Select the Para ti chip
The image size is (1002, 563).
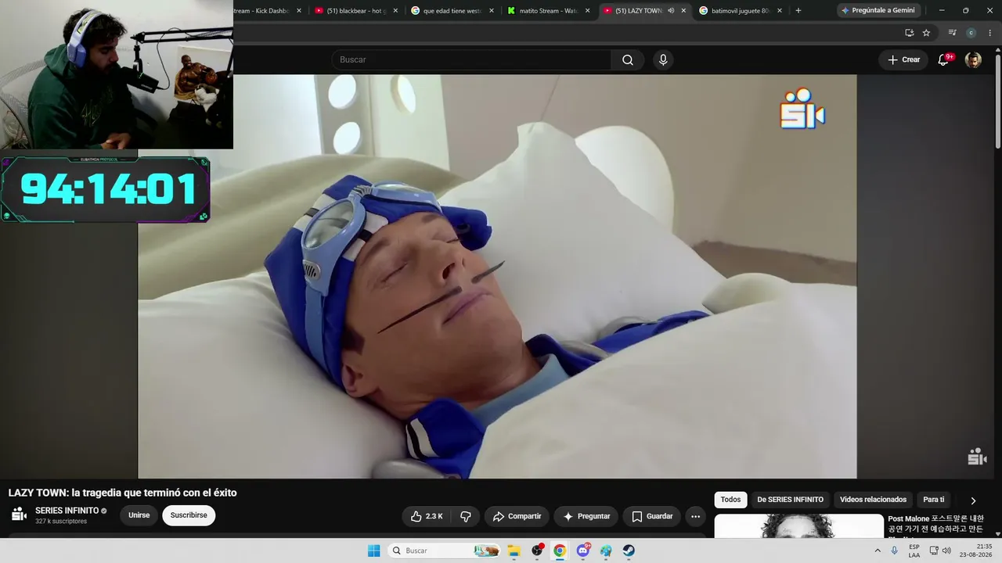click(x=933, y=500)
